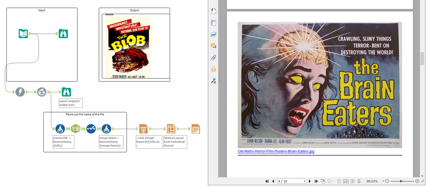This screenshot has height=187, width=428.
Task: Go to previous PDF page
Action: click(x=273, y=181)
